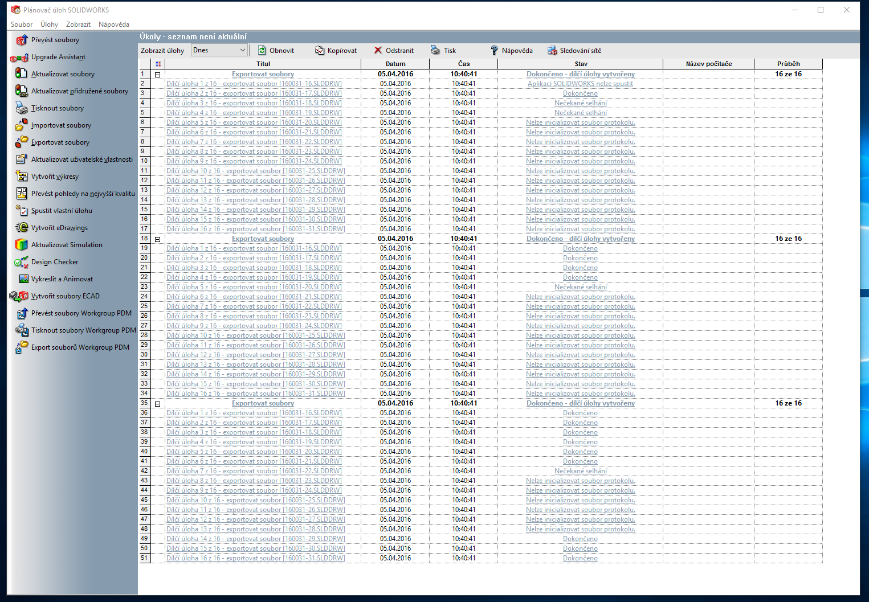Sort tasks by the Stav column header
869x602 pixels.
click(581, 64)
